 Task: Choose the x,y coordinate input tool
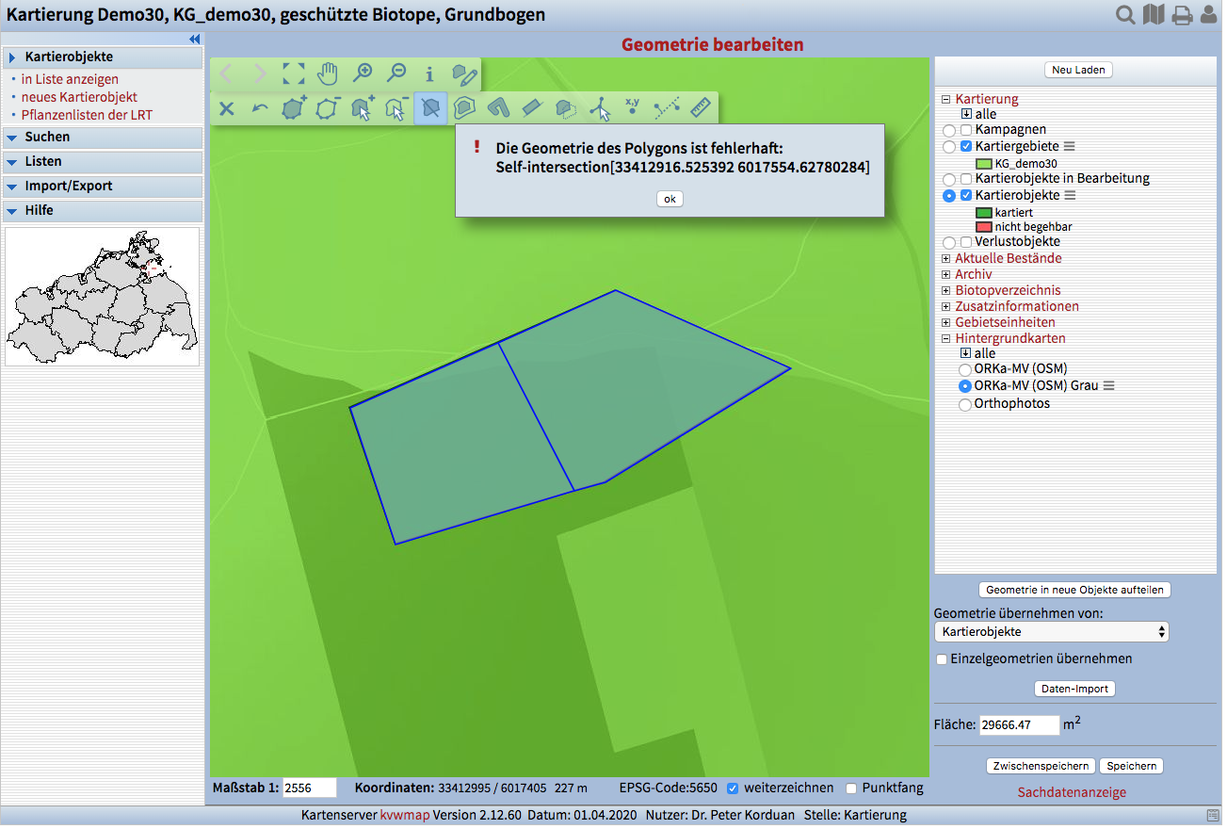point(632,106)
